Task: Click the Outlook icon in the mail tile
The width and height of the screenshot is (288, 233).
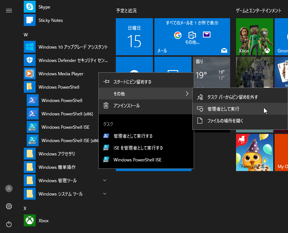Action: click(x=192, y=35)
